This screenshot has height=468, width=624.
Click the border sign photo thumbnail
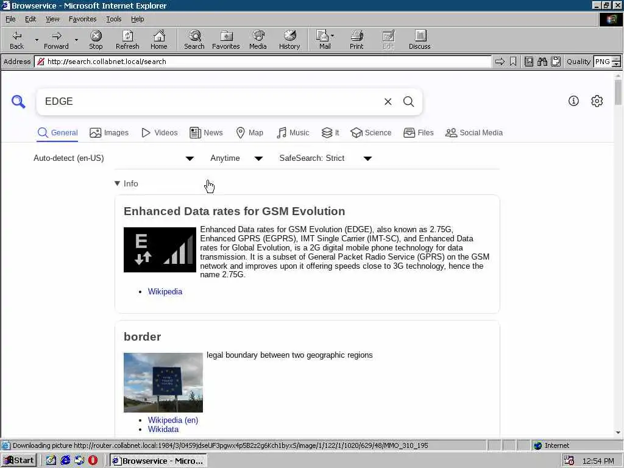click(163, 383)
